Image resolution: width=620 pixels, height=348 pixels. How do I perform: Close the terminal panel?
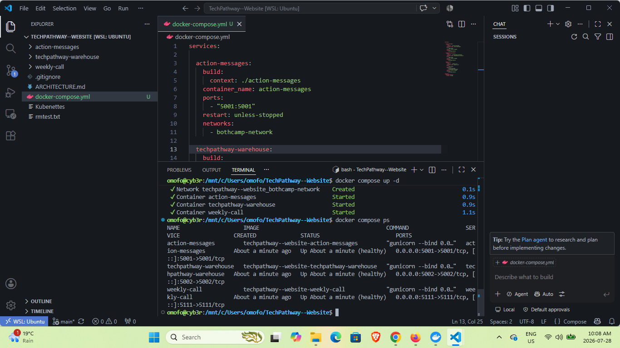pyautogui.click(x=473, y=169)
